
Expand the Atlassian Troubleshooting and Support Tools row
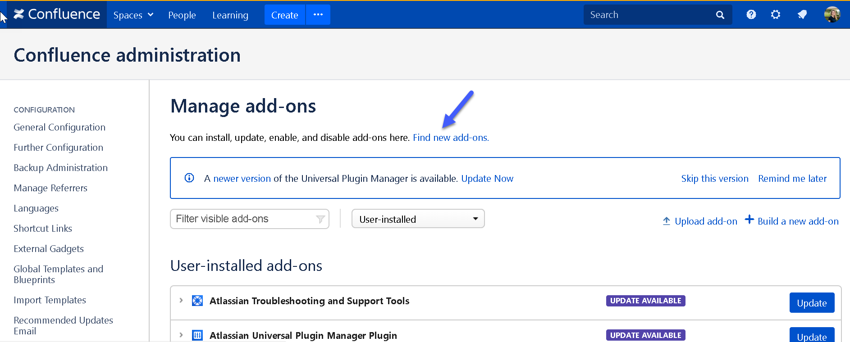181,300
